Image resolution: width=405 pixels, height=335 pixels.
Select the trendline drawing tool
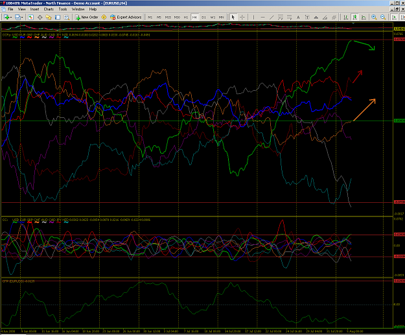(x=272, y=17)
